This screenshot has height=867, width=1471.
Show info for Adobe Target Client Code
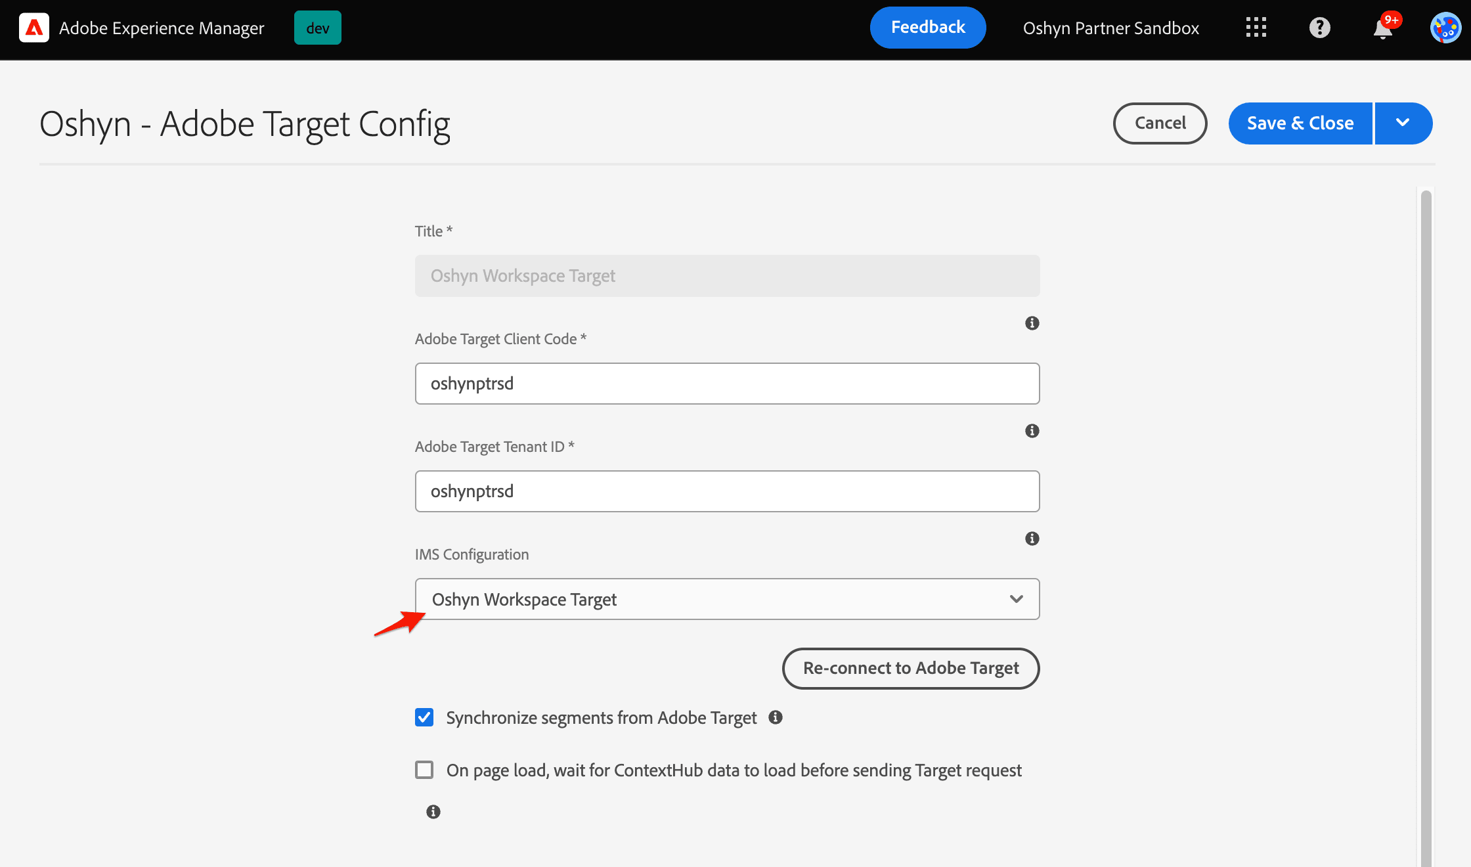(x=1032, y=323)
